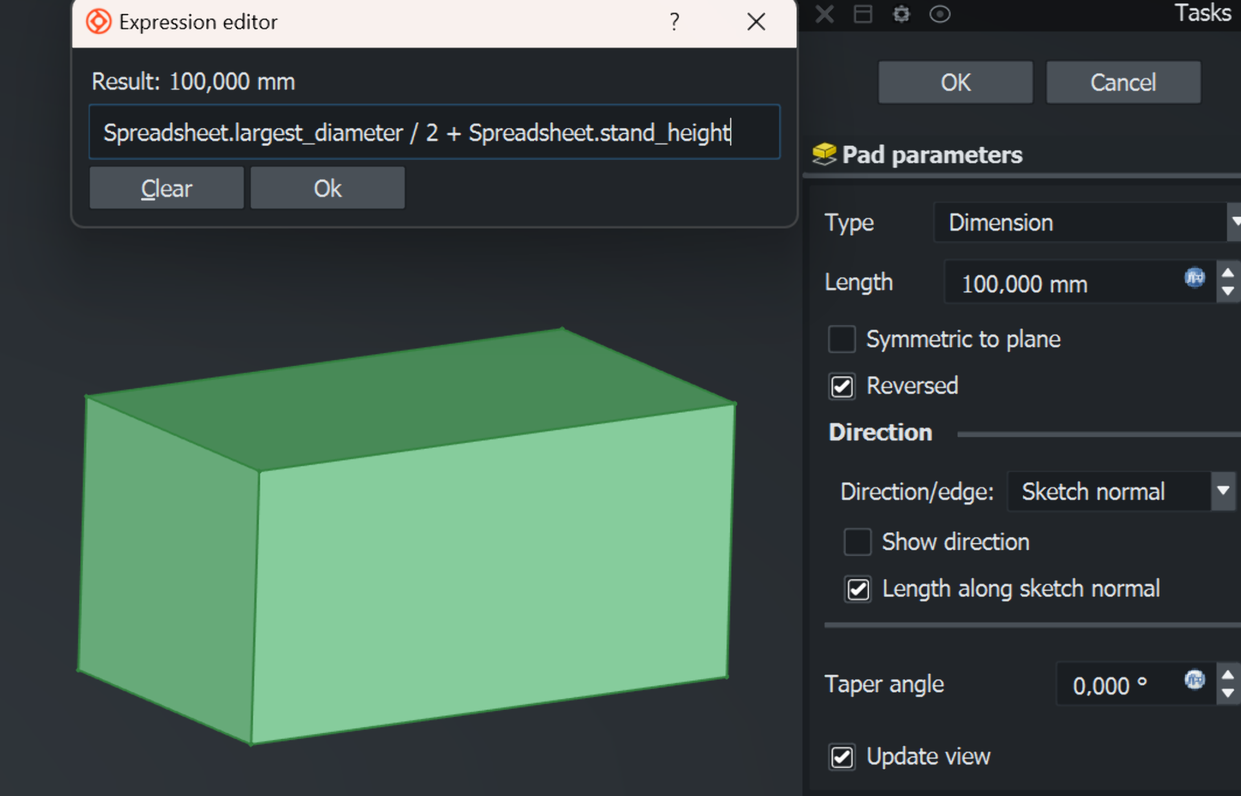Click the gear icon in Tasks header
Image resolution: width=1241 pixels, height=796 pixels.
pyautogui.click(x=901, y=14)
